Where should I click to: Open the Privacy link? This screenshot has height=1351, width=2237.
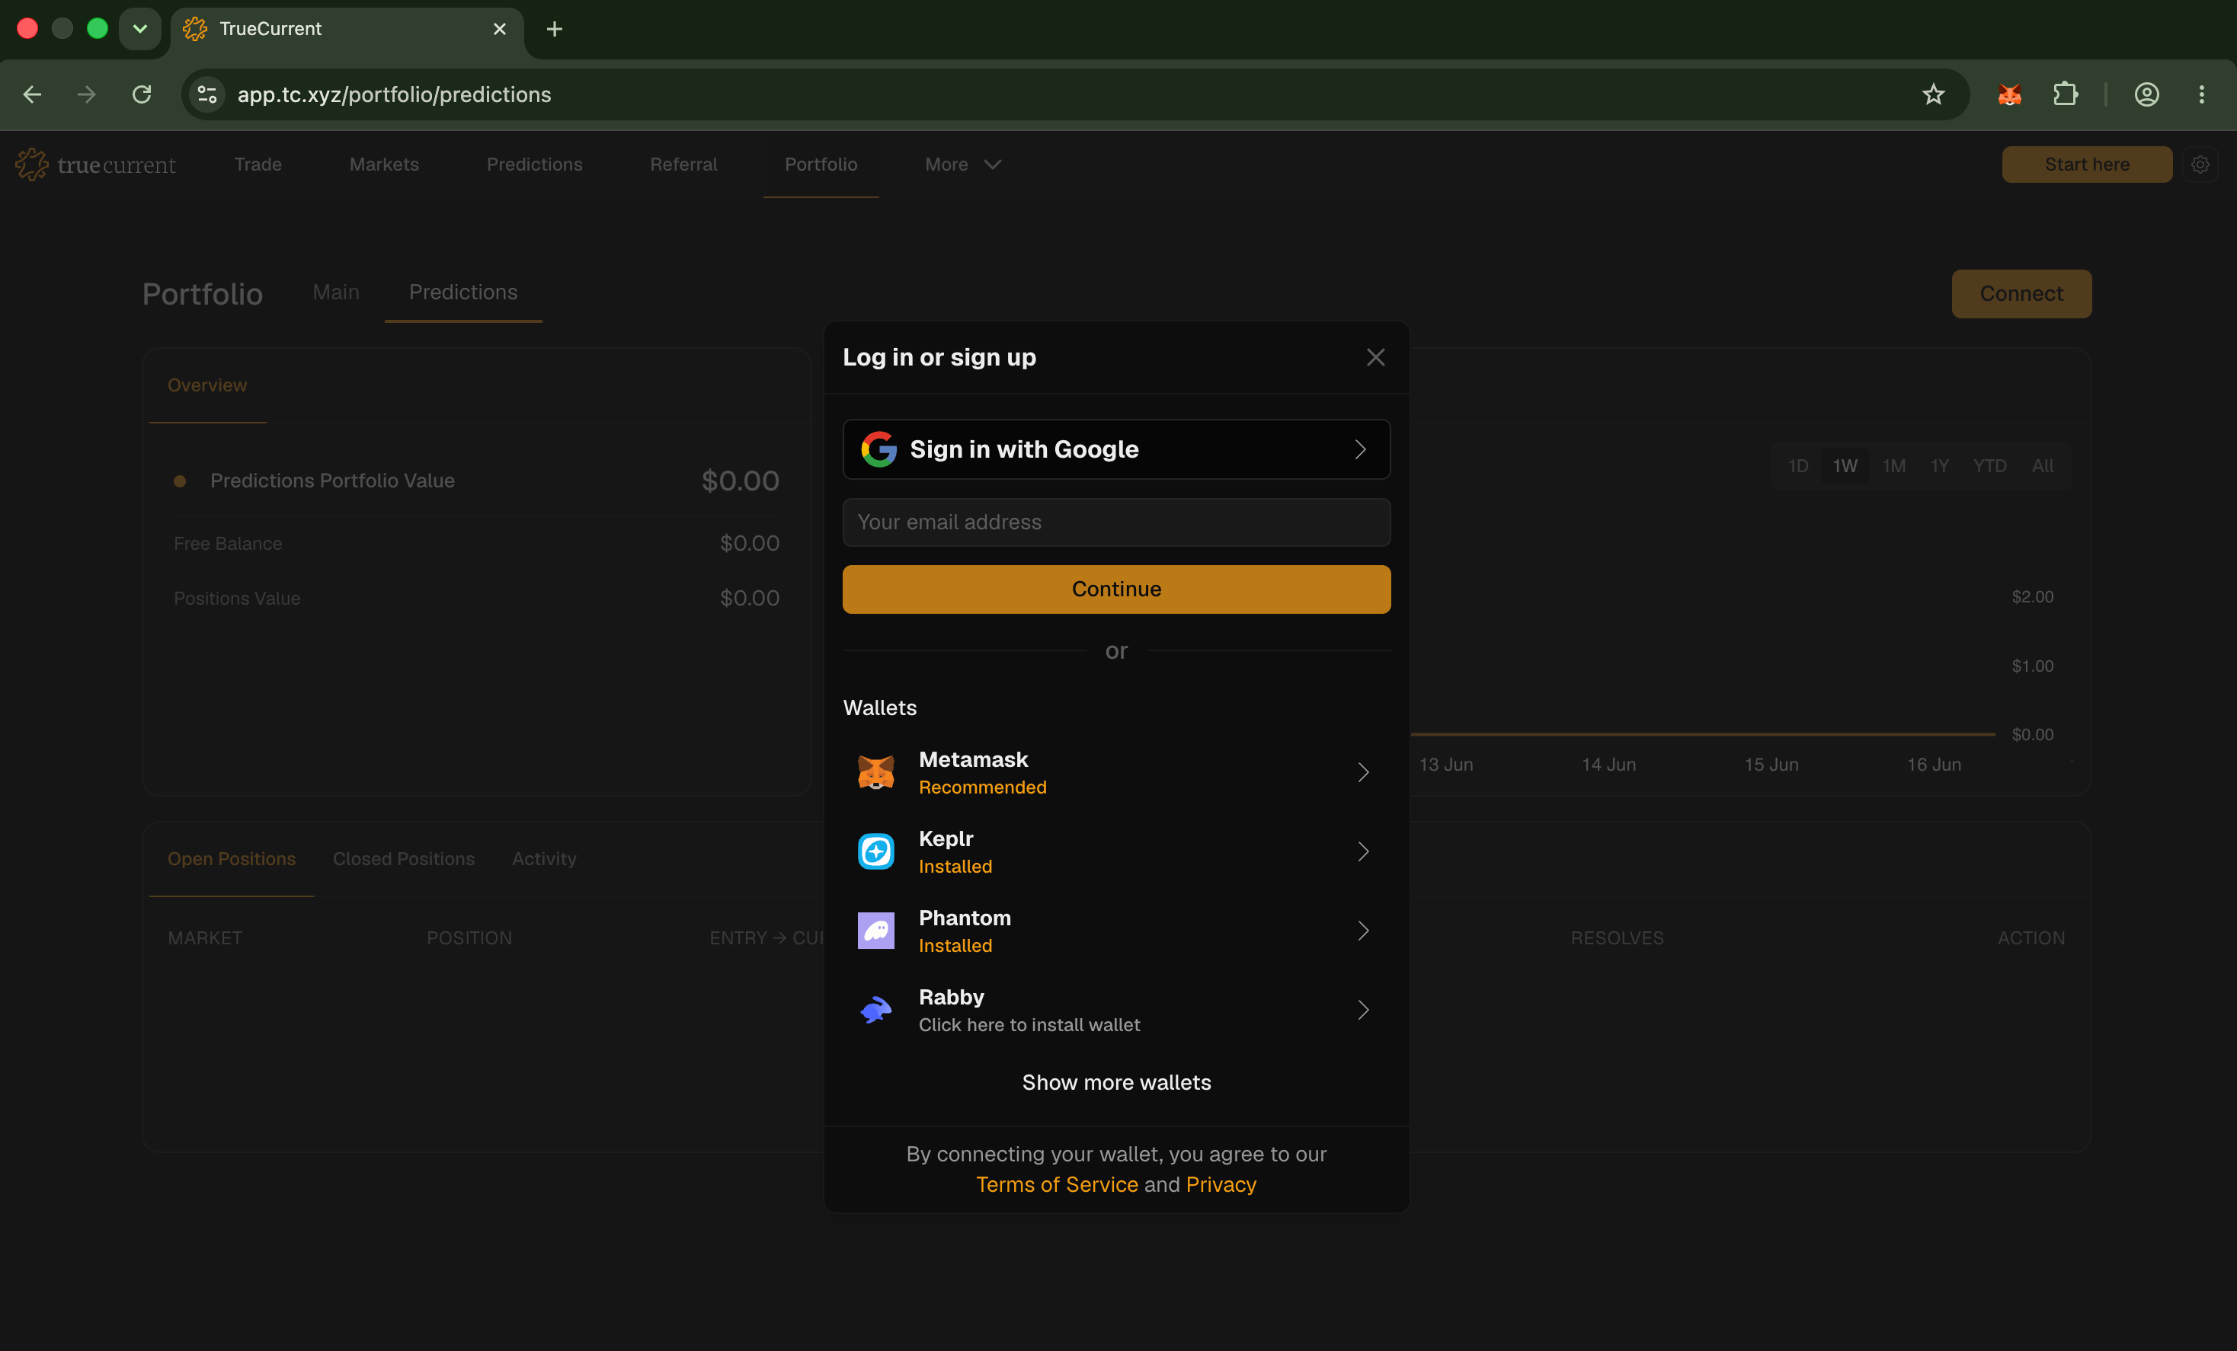point(1221,1184)
